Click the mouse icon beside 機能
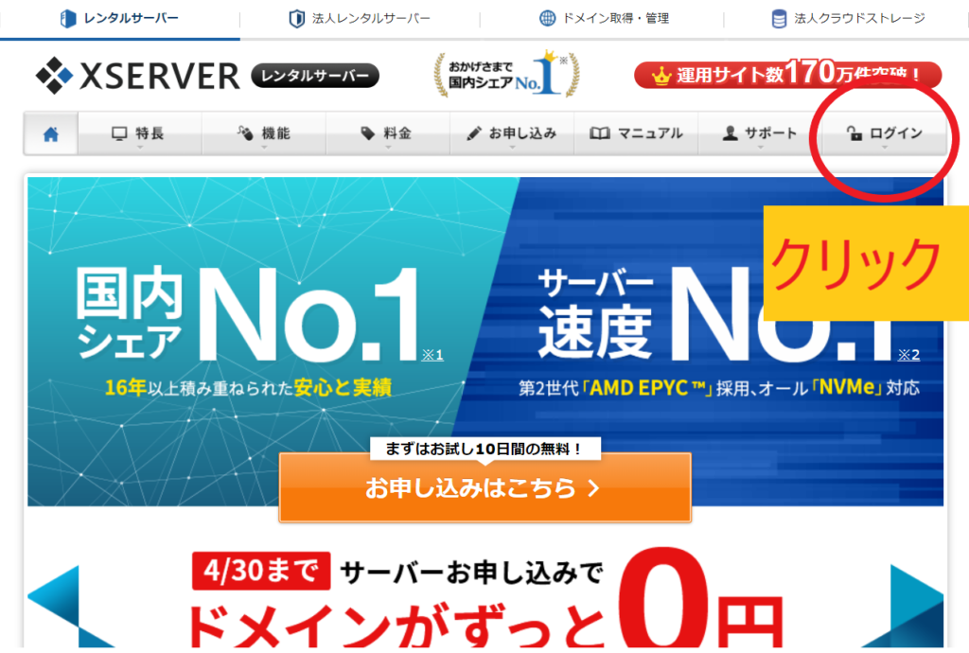Screen dimensions: 969x653 (x=245, y=132)
